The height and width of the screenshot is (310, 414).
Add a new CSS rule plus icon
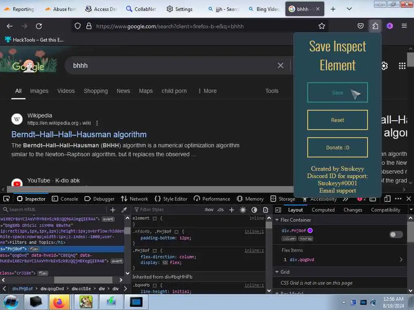point(232,210)
